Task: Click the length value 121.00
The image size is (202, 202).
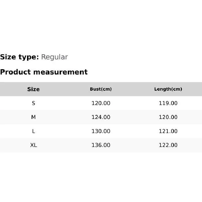Action: click(168, 131)
